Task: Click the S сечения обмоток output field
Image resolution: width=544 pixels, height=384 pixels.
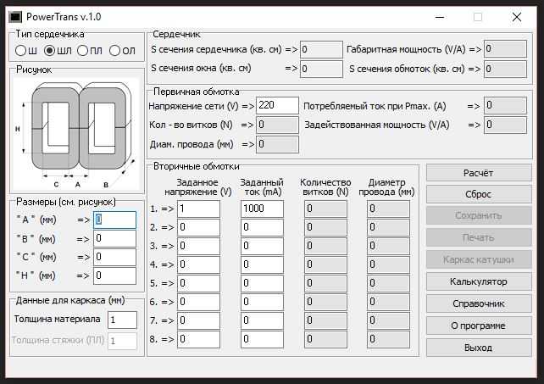Action: pyautogui.click(x=506, y=69)
